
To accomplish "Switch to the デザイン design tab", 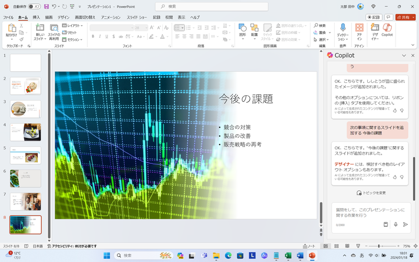I will (x=63, y=17).
